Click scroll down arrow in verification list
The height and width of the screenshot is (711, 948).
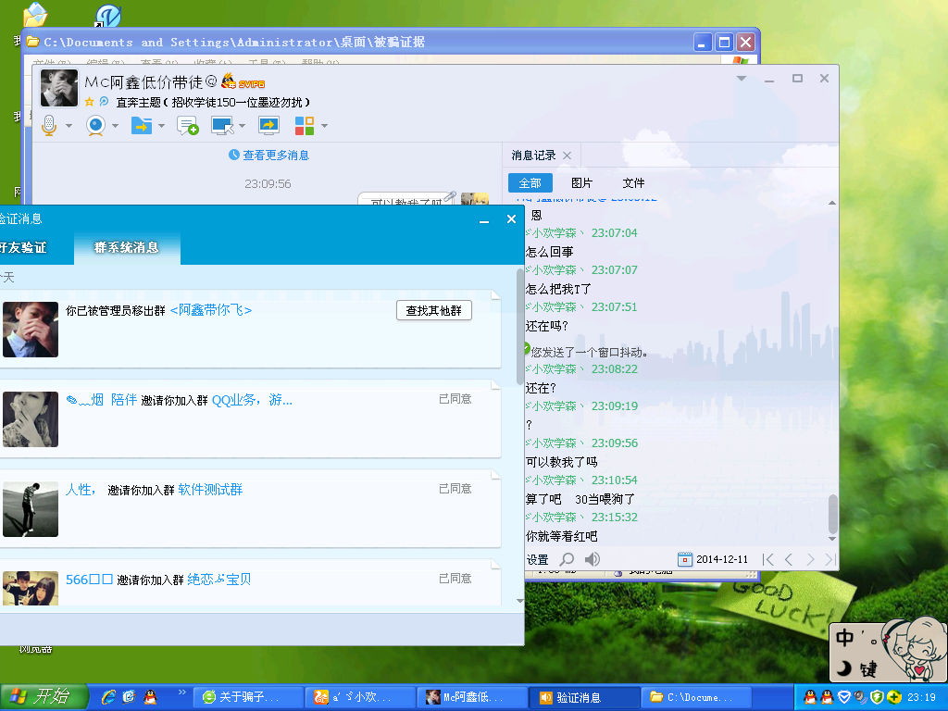coord(520,600)
